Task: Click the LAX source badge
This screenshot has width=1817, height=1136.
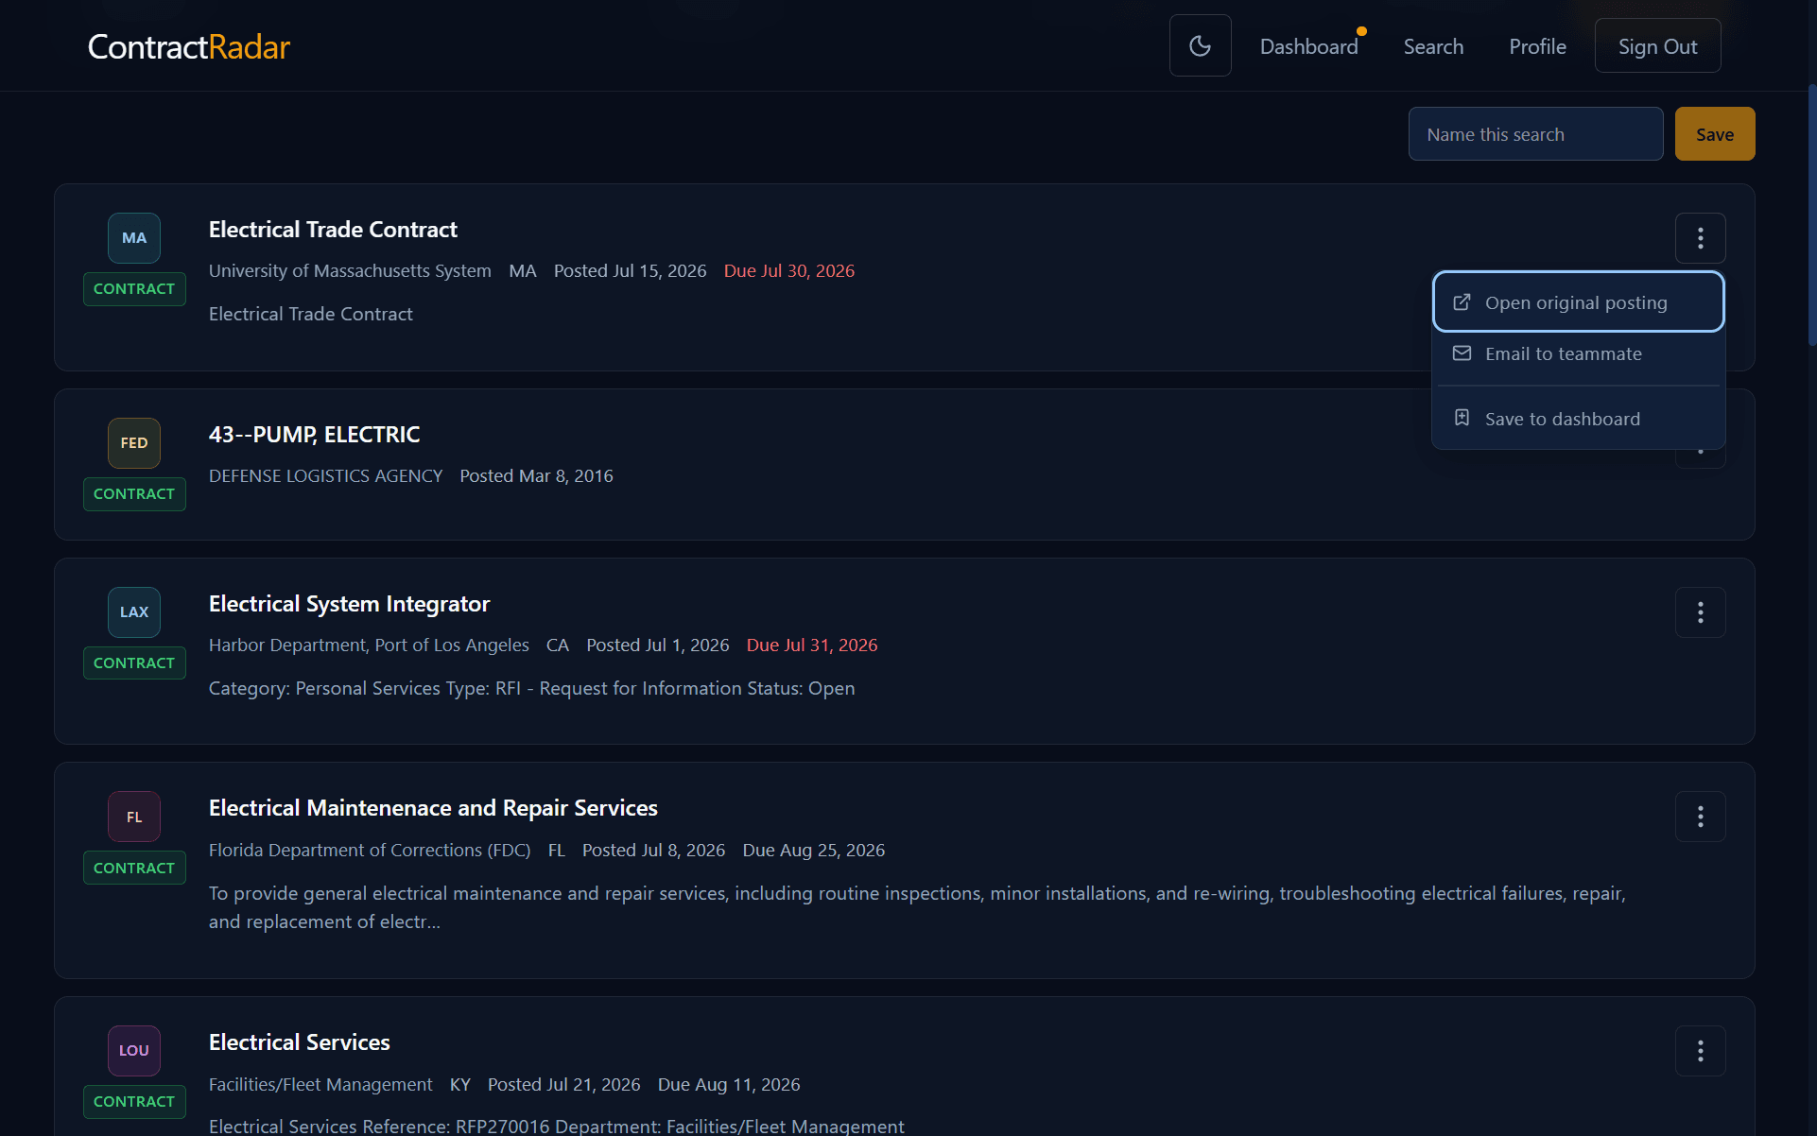Action: tap(134, 612)
